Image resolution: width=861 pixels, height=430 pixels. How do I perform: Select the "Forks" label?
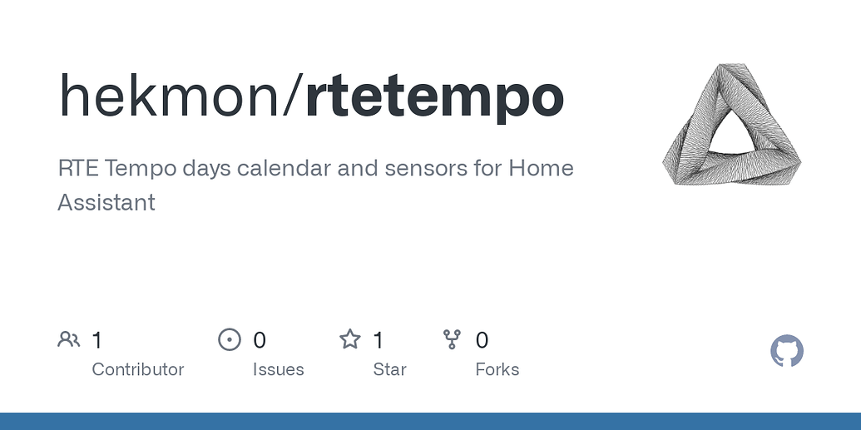[497, 369]
